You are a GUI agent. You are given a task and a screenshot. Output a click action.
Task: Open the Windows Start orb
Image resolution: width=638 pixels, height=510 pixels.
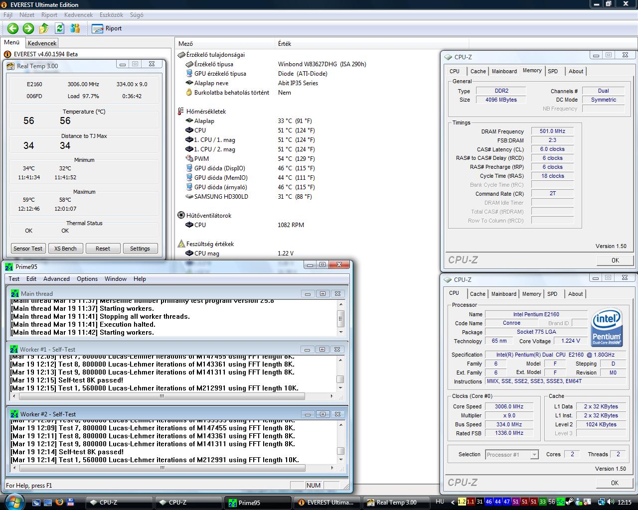point(13,501)
